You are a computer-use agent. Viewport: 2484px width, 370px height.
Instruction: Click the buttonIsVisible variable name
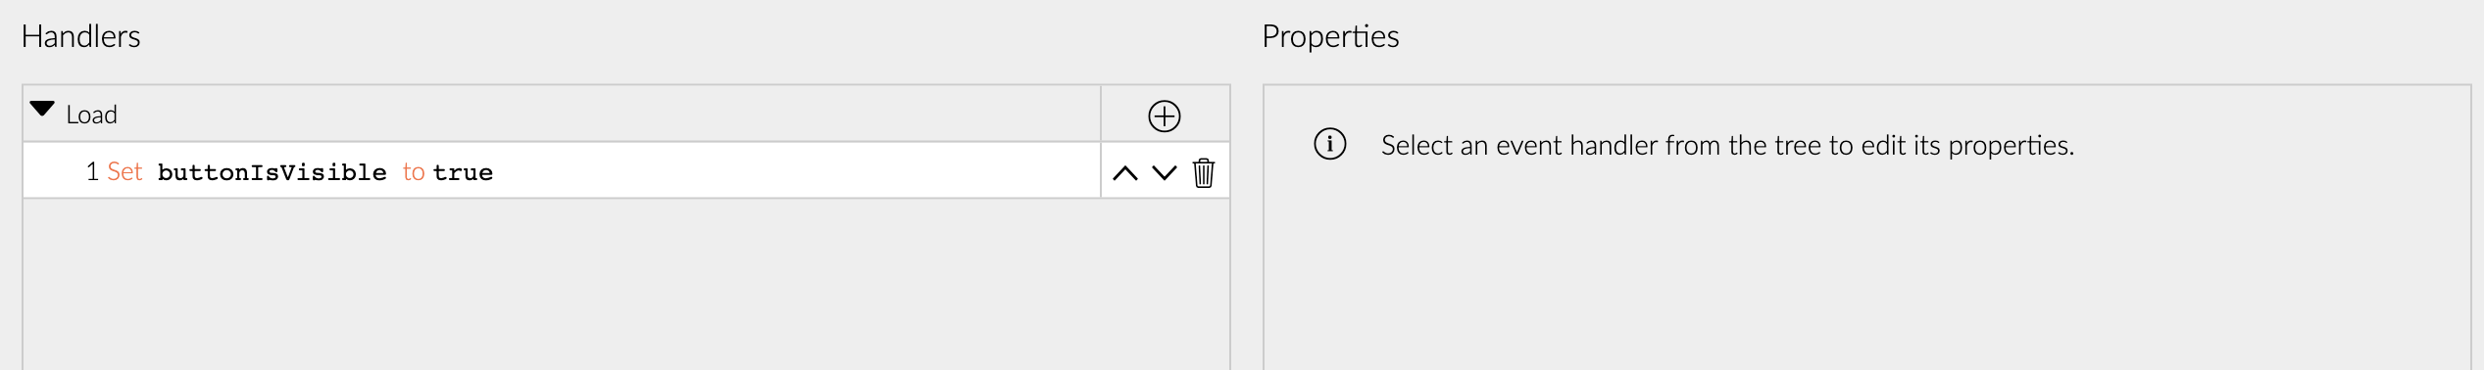coord(272,172)
